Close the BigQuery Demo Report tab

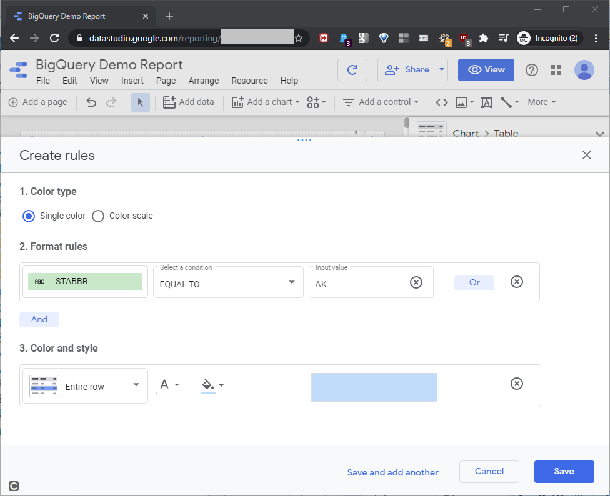tap(146, 16)
